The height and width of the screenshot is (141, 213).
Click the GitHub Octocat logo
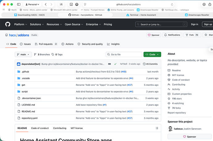click(8, 24)
